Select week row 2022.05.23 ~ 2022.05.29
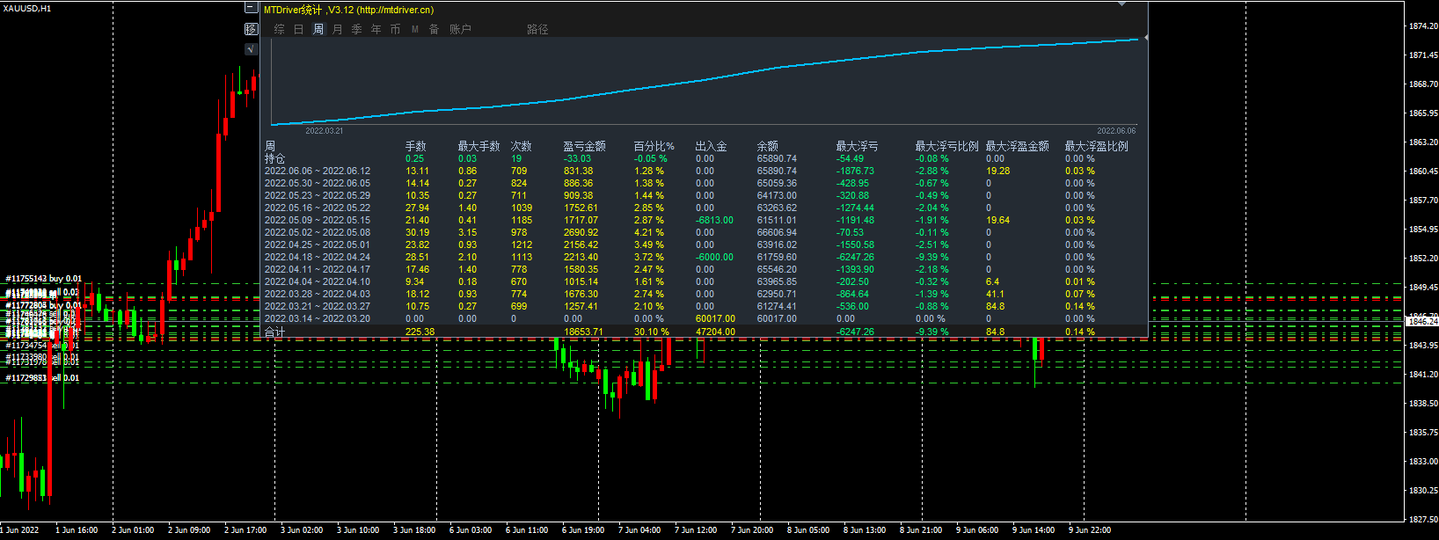The image size is (1439, 540). click(x=318, y=195)
